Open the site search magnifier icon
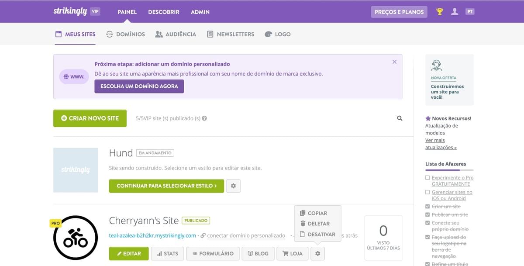This screenshot has width=524, height=266. click(x=400, y=118)
